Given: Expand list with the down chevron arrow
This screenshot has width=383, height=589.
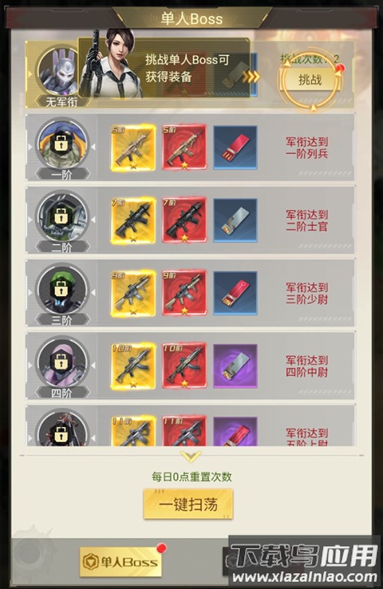Looking at the screenshot, I should pyautogui.click(x=191, y=457).
